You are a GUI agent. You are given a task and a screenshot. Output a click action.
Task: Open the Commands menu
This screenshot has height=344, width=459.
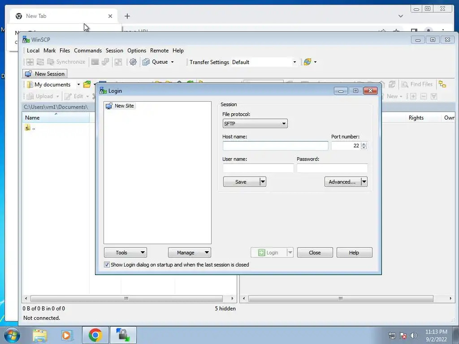click(88, 51)
